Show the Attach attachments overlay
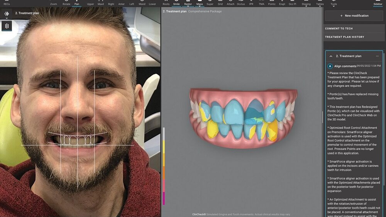This screenshot has width=386, height=217. tap(230, 3)
